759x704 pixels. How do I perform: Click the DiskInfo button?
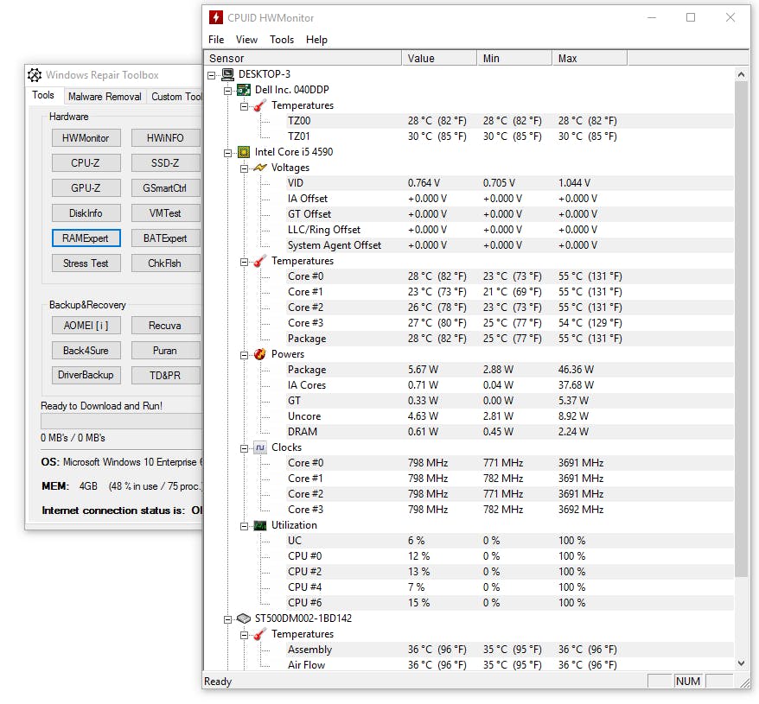(86, 212)
